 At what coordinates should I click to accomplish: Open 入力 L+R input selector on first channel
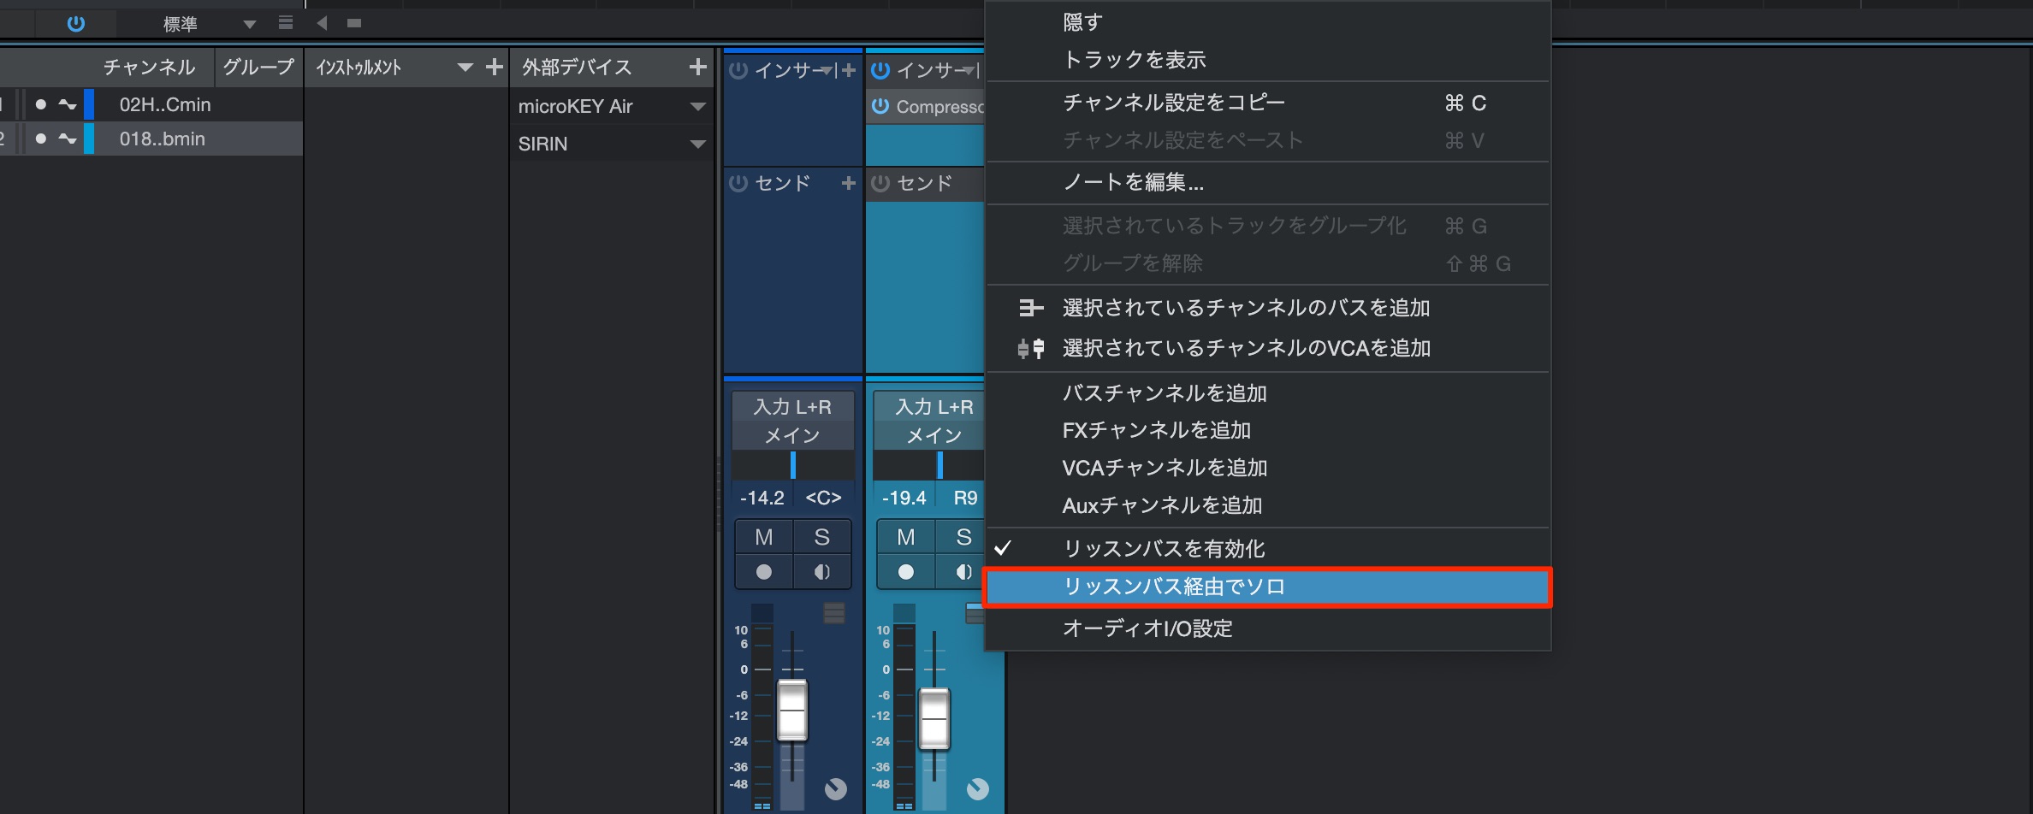click(x=793, y=407)
